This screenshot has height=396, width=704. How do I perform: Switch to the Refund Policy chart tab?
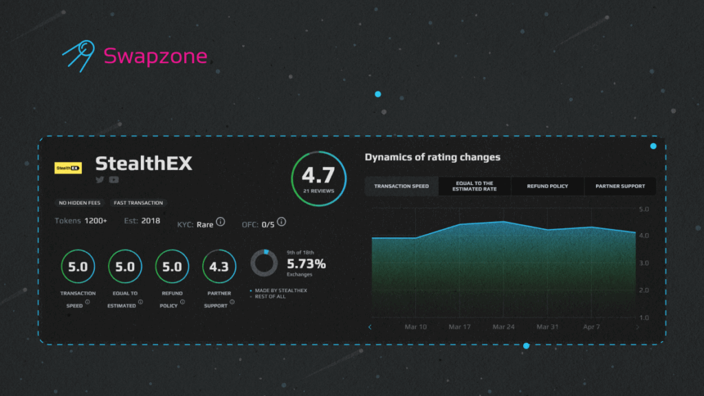point(547,186)
